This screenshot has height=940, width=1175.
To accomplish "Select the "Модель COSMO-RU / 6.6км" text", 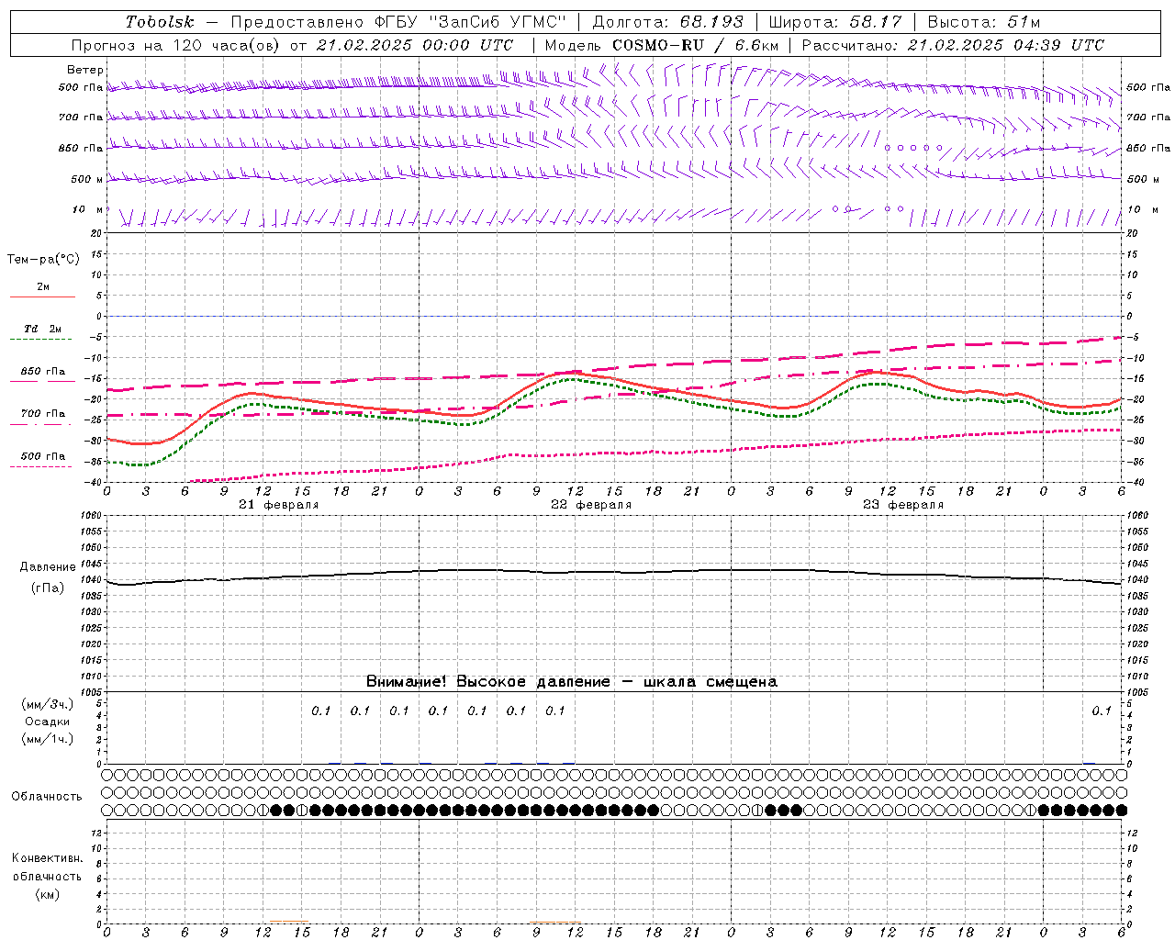I will pyautogui.click(x=662, y=45).
